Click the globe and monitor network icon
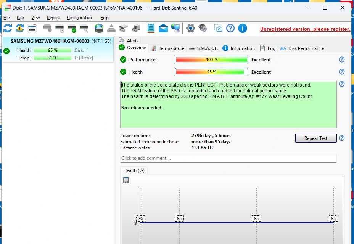 tap(175, 29)
